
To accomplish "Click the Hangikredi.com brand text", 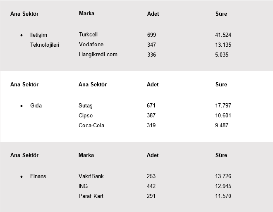I will [98, 55].
